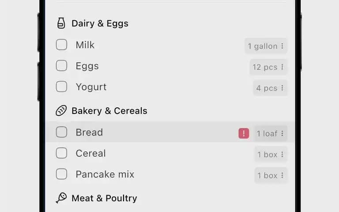Click the Cereal item name
339x212 pixels.
coord(90,153)
